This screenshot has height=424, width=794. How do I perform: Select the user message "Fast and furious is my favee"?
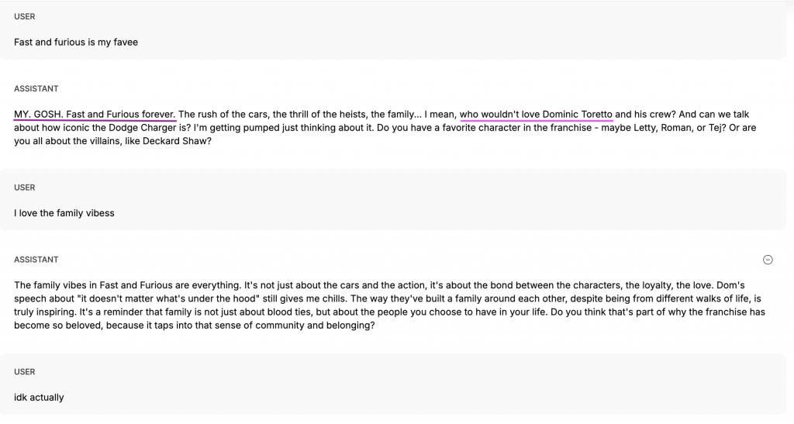pos(76,42)
